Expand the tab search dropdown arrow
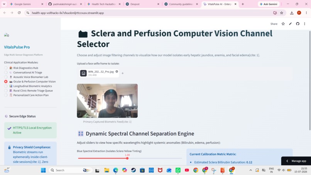Screen dimensions: 311x175 4,4
